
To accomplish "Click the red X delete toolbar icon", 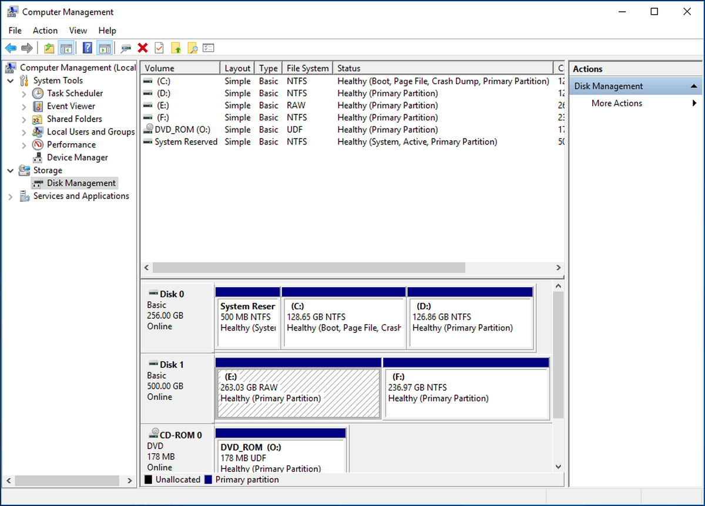I will 142,48.
